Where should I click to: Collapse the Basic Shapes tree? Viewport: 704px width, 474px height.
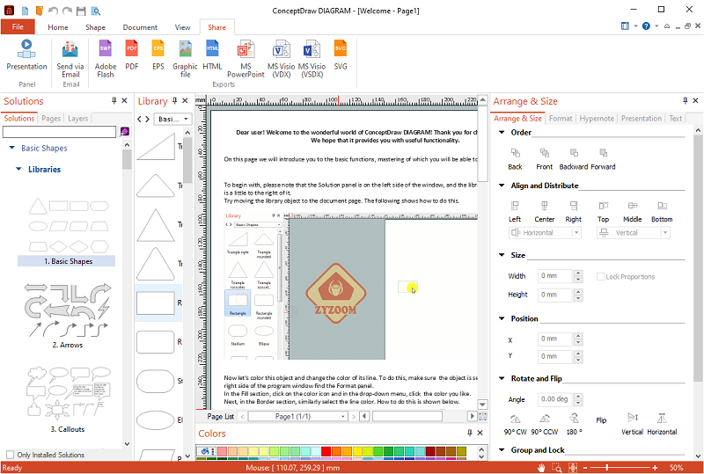[12, 148]
